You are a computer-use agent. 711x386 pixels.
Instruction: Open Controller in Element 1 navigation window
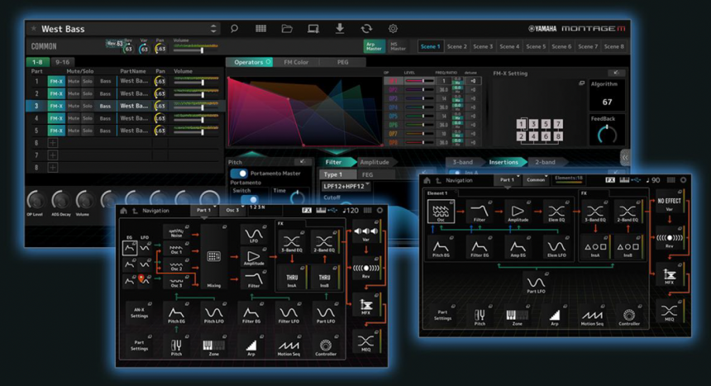point(629,317)
